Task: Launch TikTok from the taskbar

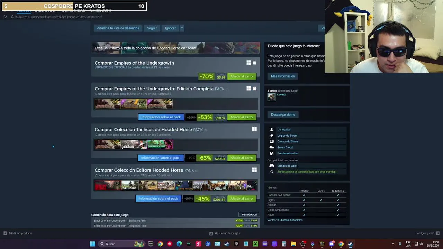Action: [x=198, y=244]
